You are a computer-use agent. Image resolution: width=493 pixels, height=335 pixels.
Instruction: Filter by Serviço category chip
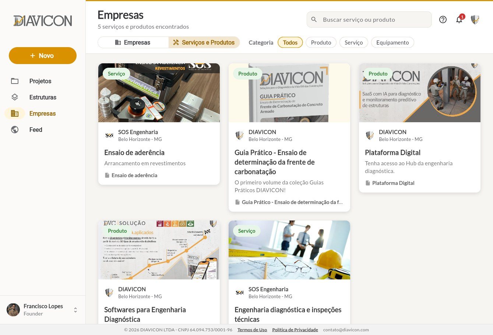(x=354, y=42)
